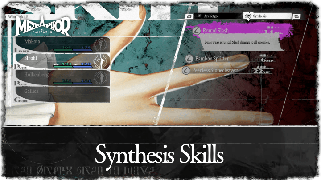Click the Synthesis tab emblem icon
The width and height of the screenshot is (321, 180).
248,16
